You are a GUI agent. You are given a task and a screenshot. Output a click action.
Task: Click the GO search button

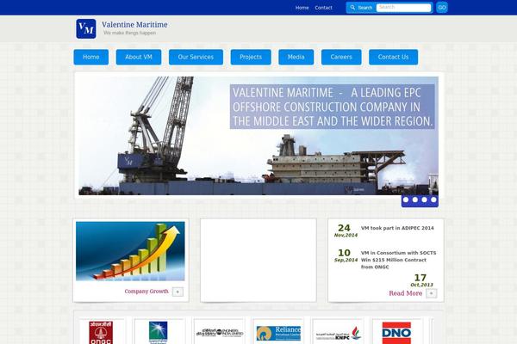point(442,7)
